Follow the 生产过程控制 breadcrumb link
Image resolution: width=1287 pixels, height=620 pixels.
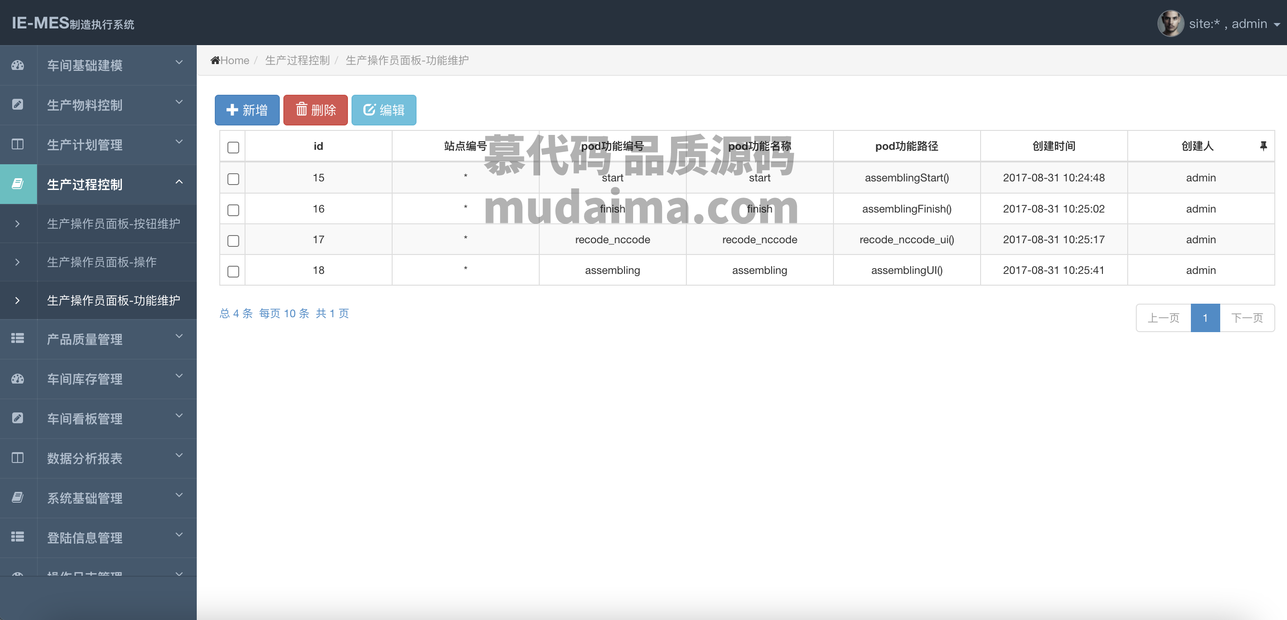click(297, 60)
